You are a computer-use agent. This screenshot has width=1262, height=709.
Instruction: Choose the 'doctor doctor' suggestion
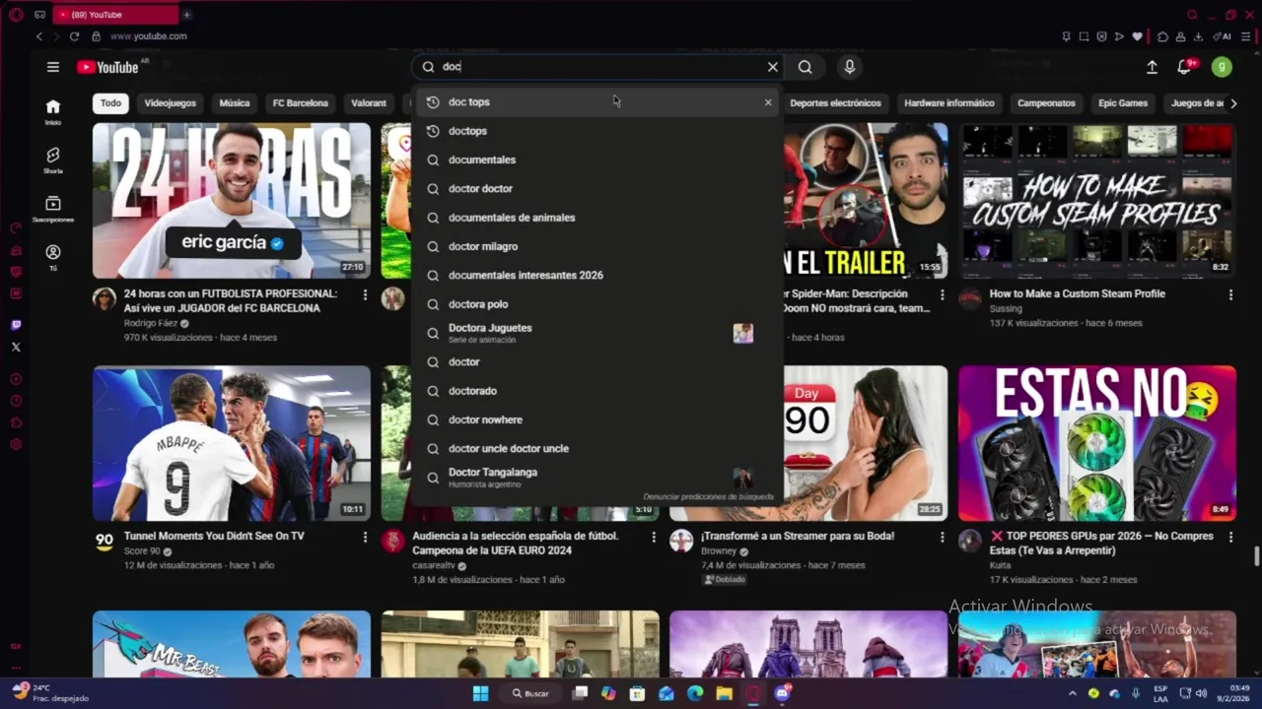click(596, 188)
